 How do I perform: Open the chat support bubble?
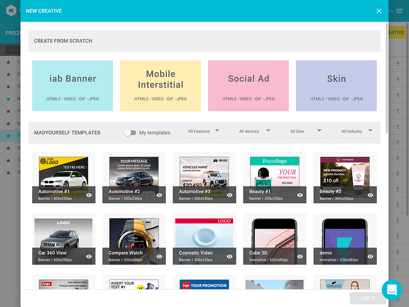tap(392, 290)
